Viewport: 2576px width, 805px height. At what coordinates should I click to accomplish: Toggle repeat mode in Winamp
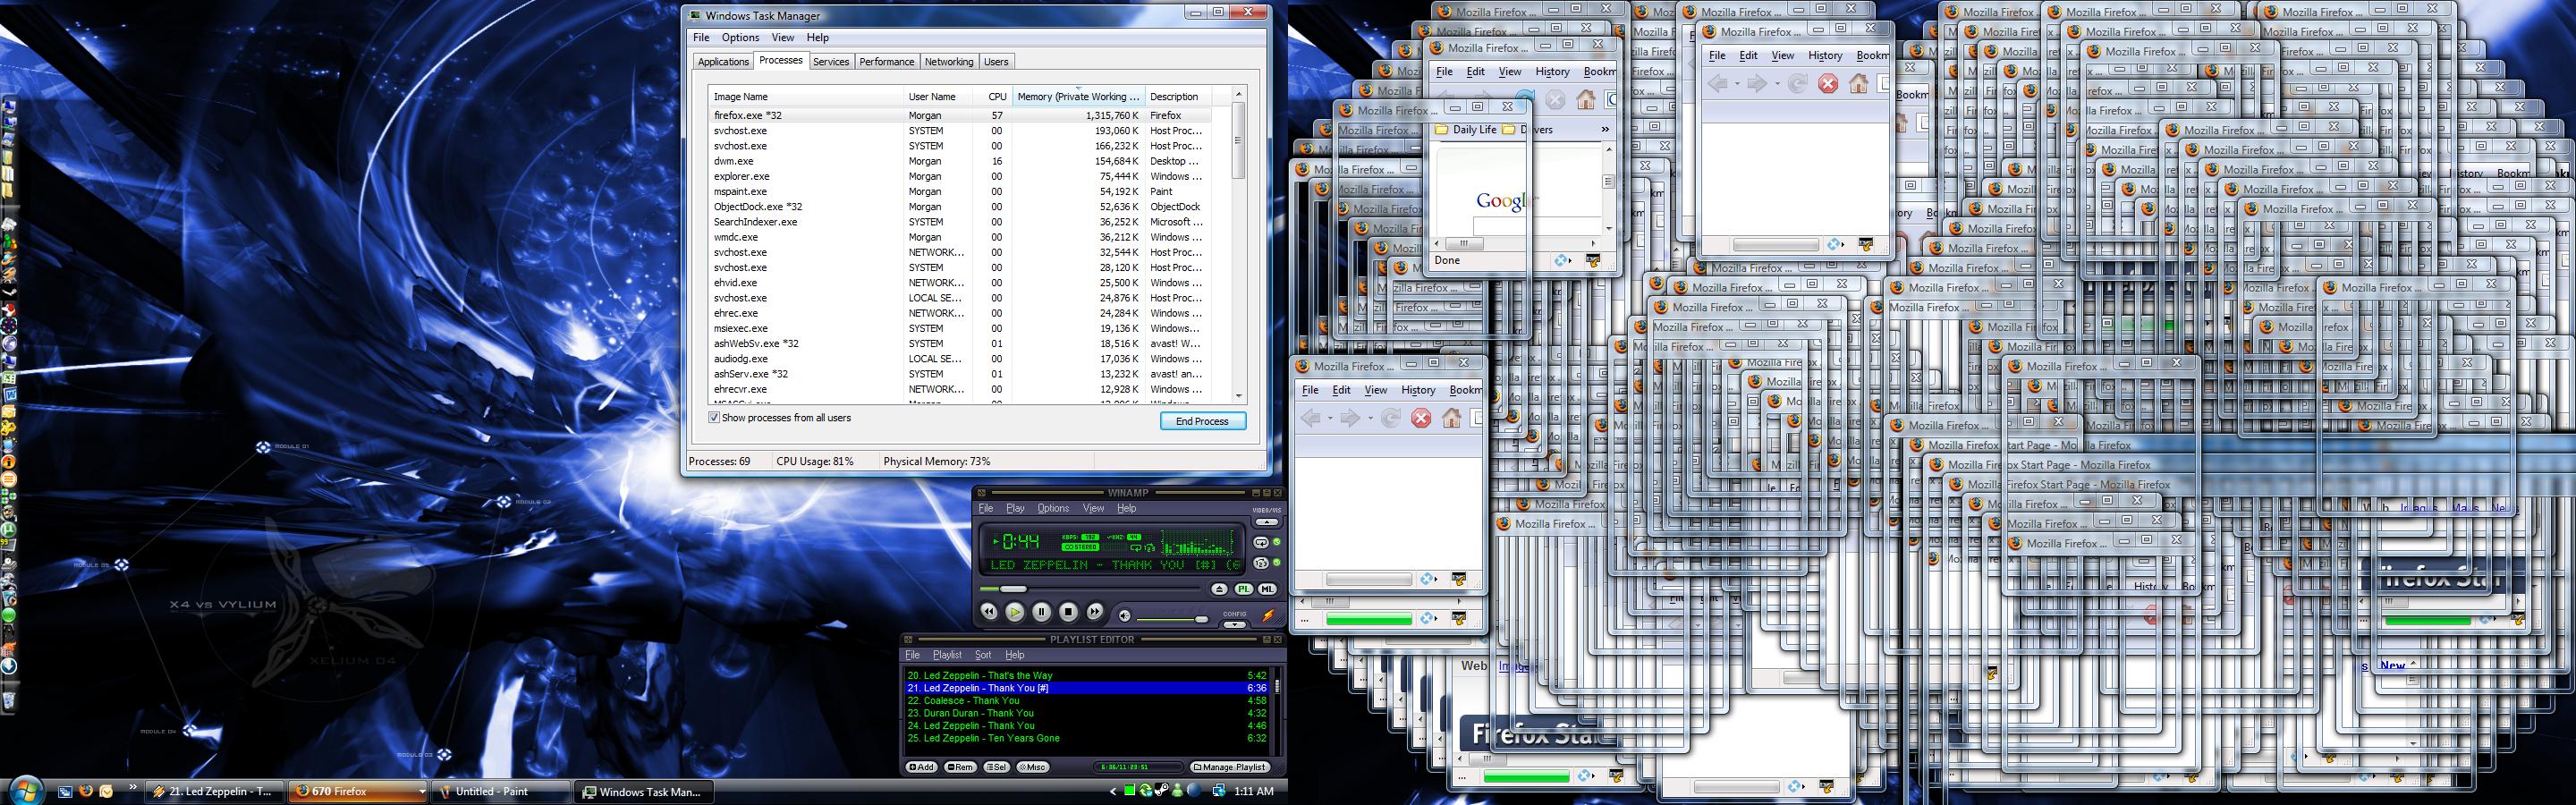[1262, 543]
